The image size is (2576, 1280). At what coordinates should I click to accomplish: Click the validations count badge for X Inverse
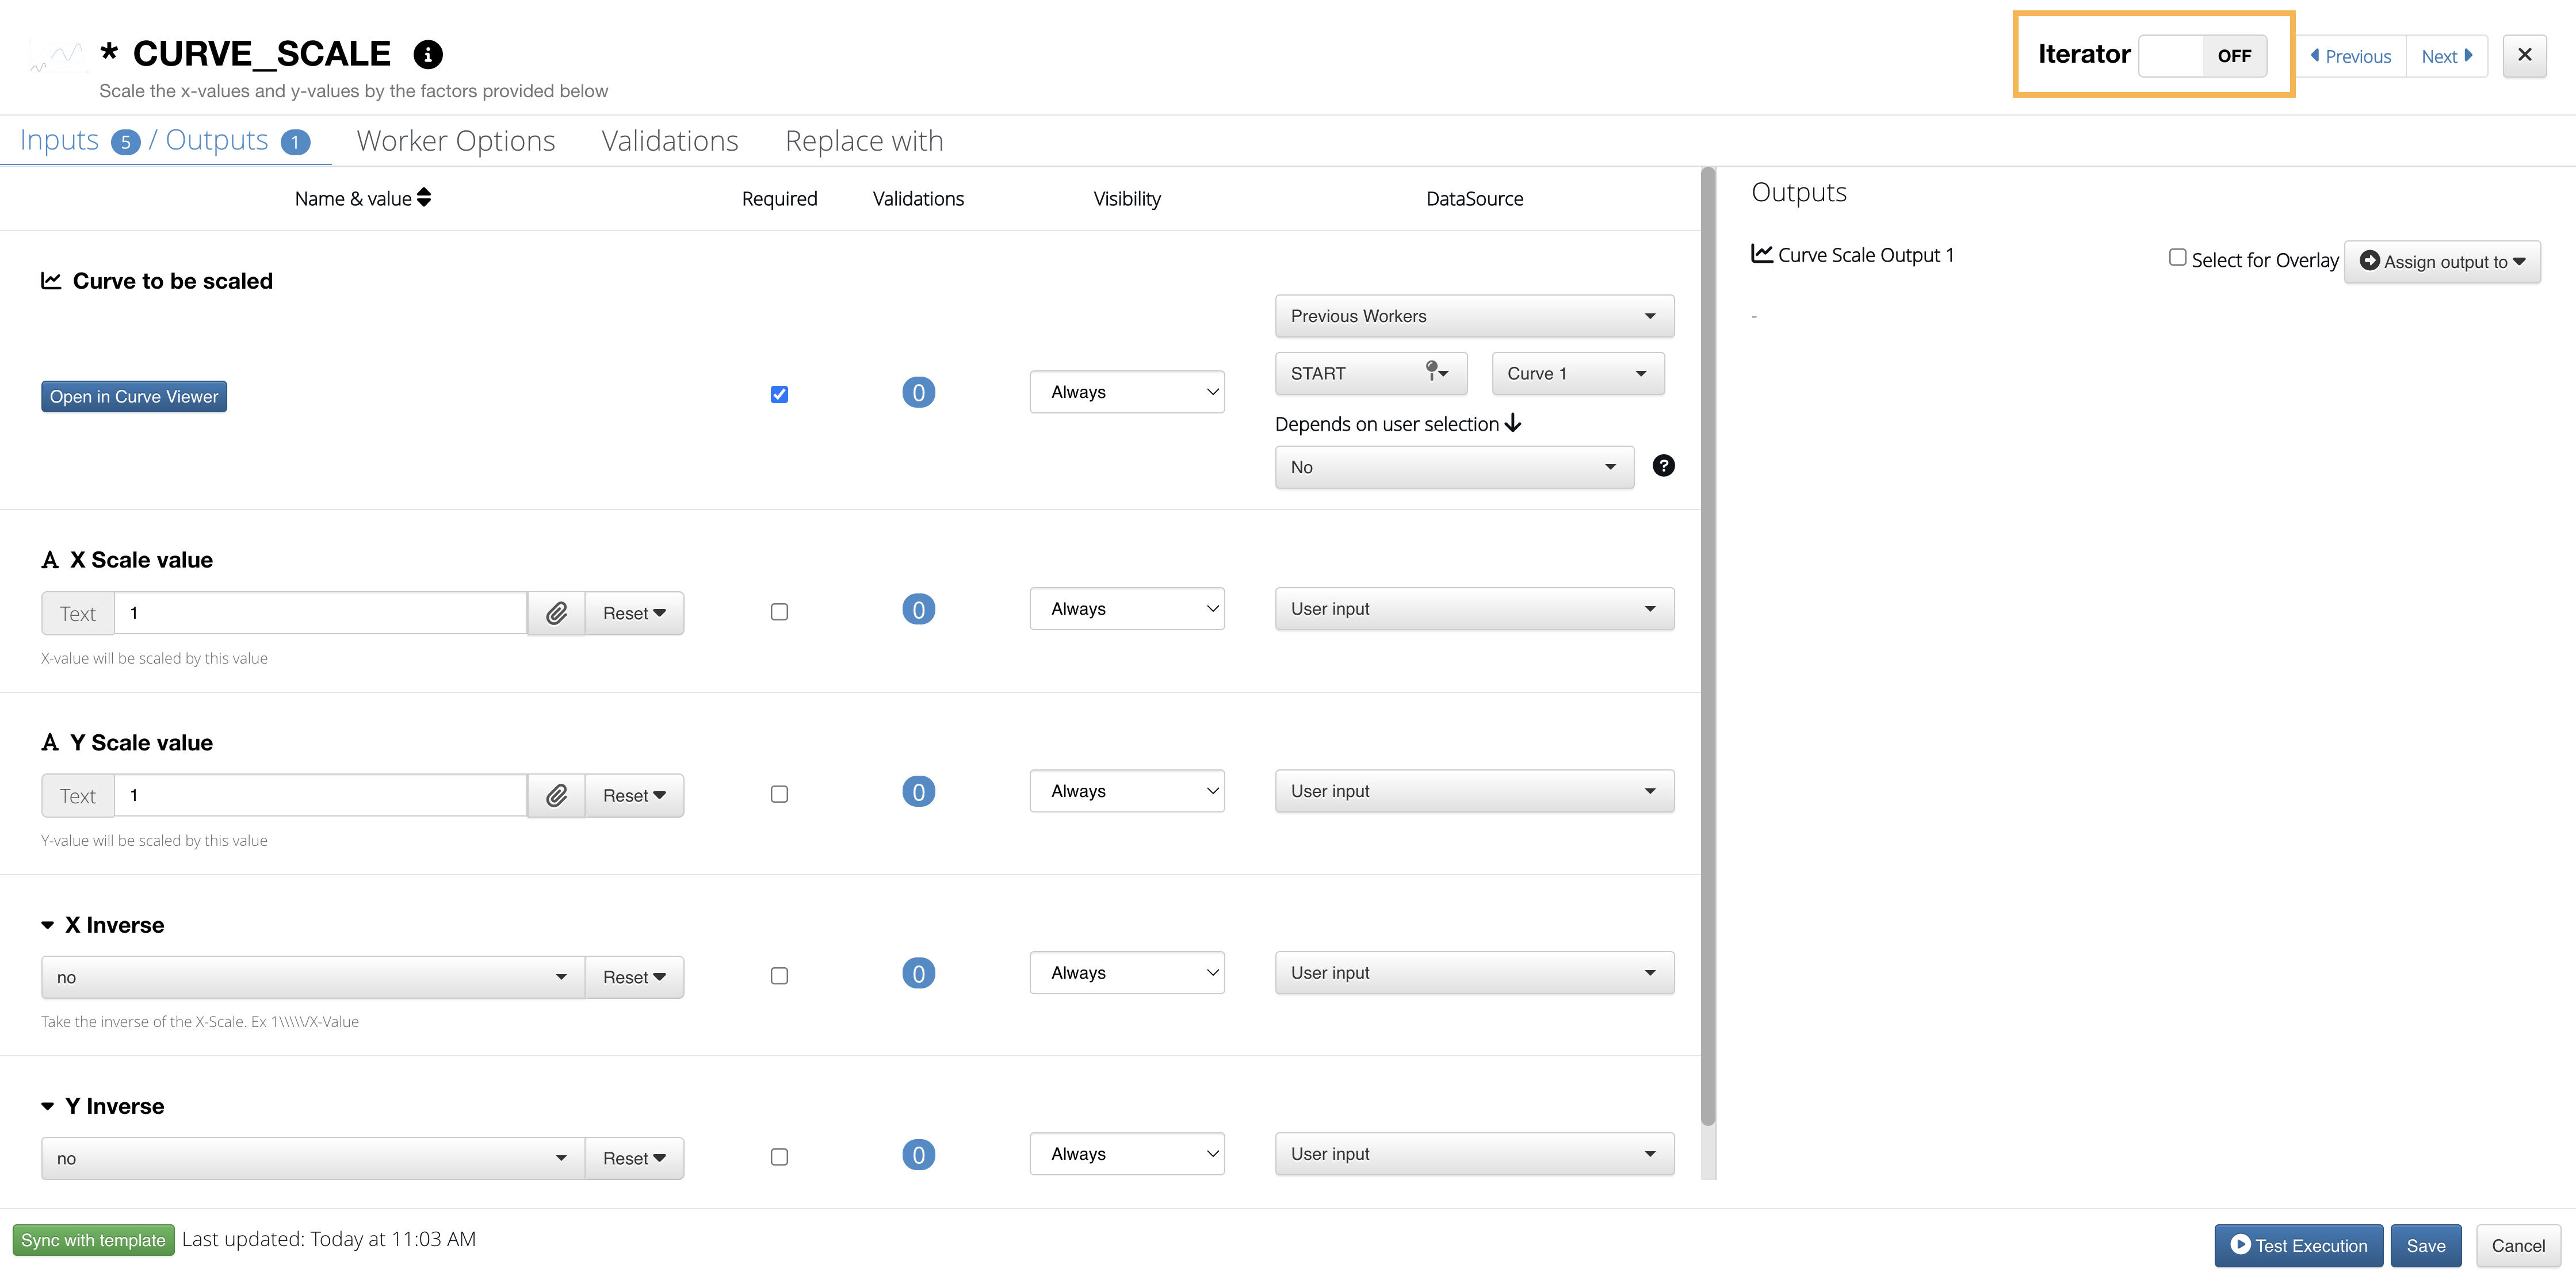(x=918, y=974)
